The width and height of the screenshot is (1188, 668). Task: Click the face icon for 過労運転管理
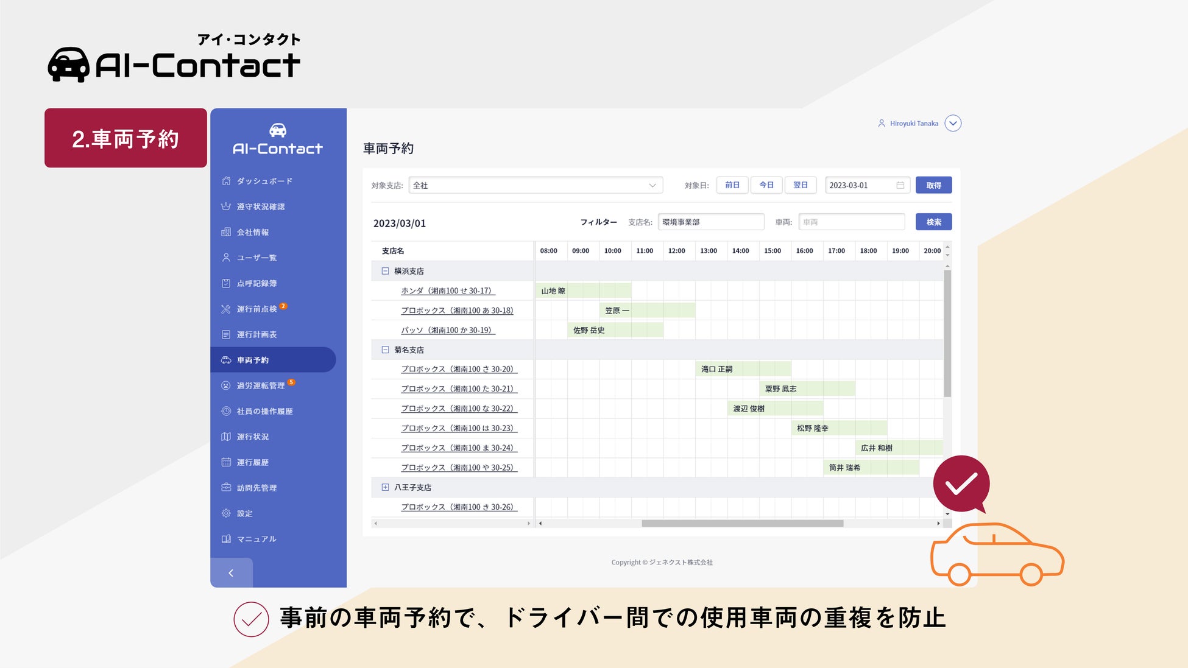click(x=226, y=385)
